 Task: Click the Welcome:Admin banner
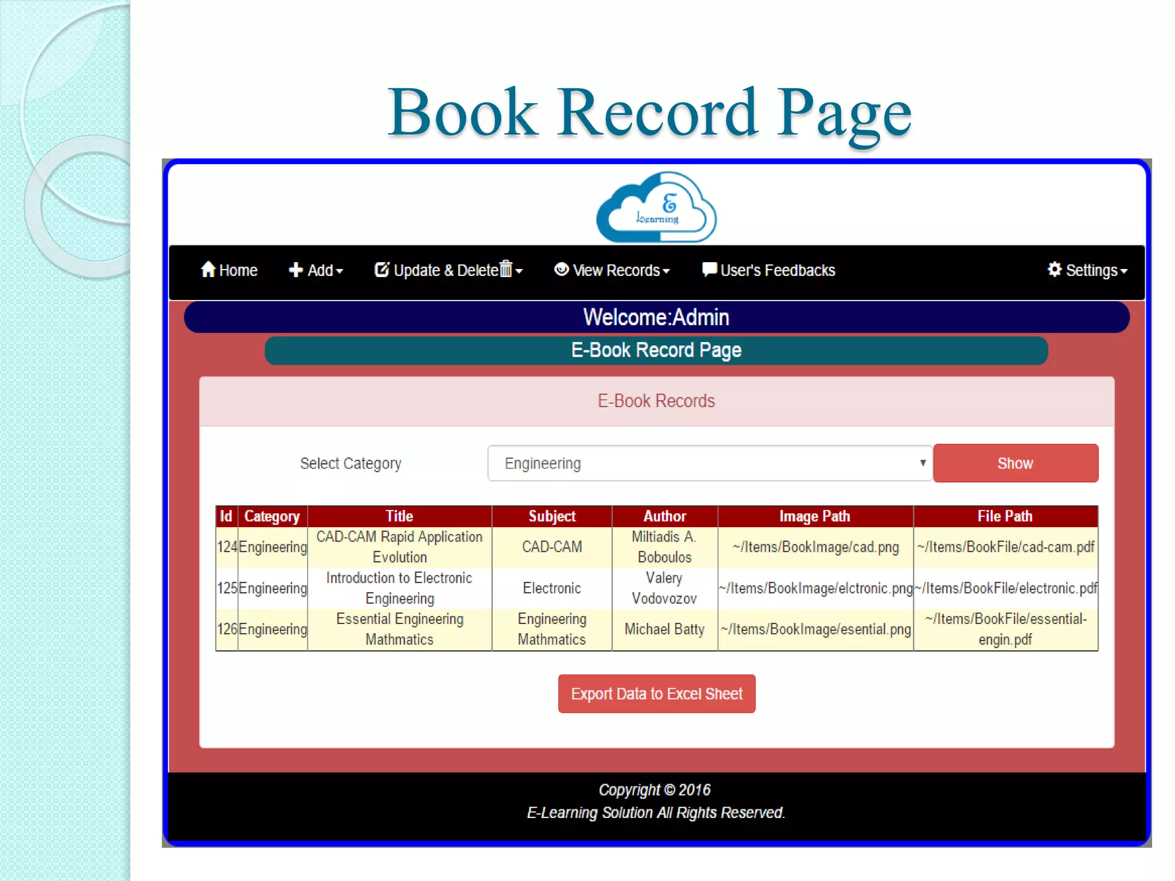pyautogui.click(x=656, y=317)
